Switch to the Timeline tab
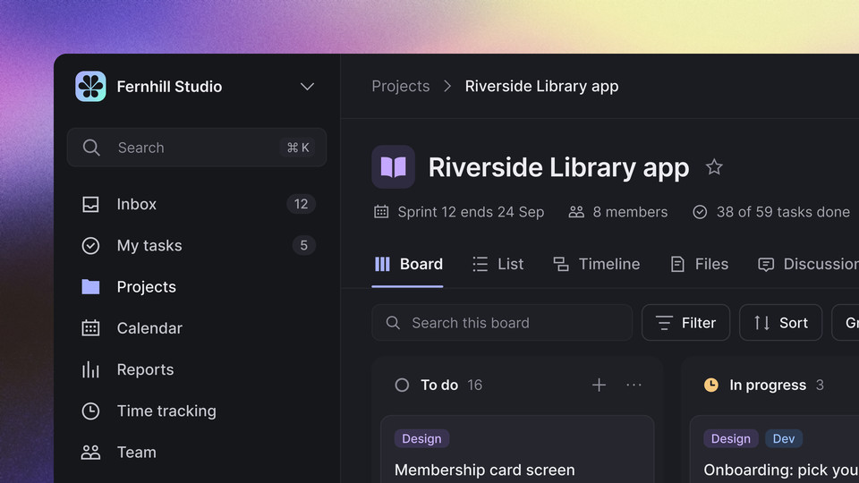 coord(597,265)
